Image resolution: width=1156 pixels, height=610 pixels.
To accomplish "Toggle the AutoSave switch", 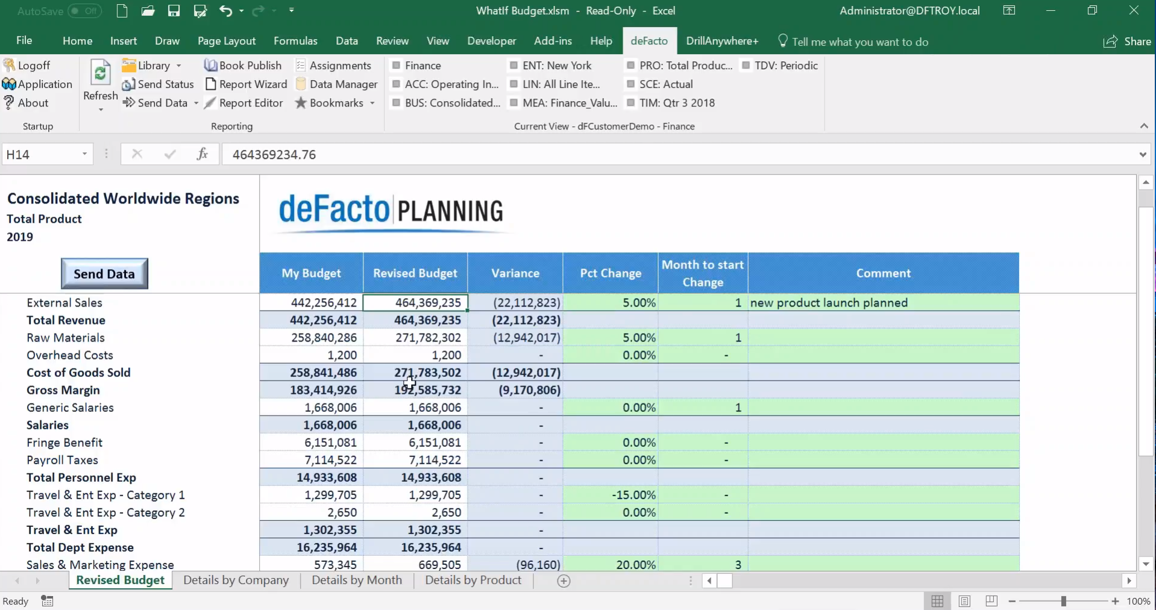I will click(84, 11).
